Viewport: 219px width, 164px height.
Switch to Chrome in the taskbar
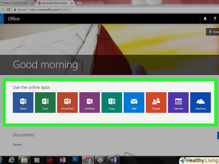pyautogui.click(x=88, y=160)
